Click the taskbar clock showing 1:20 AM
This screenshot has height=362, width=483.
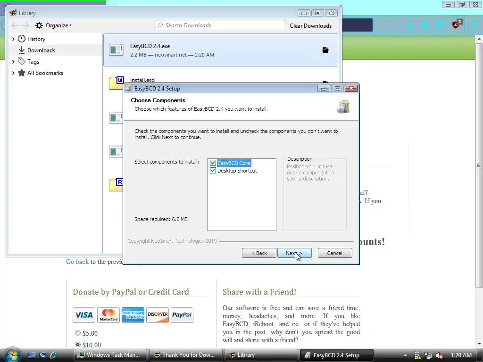click(x=461, y=355)
